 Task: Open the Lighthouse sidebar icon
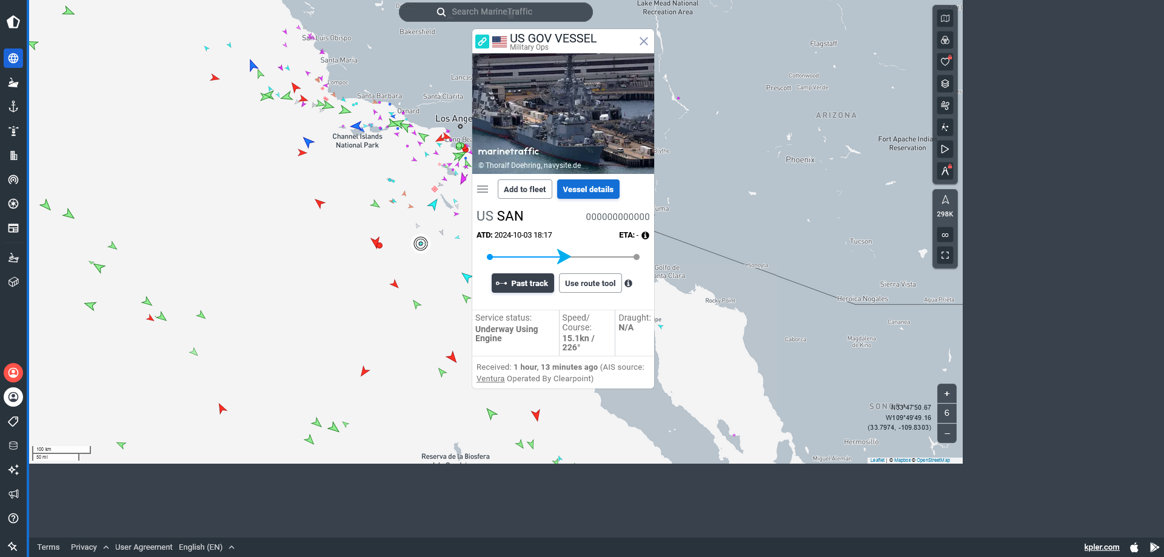click(x=13, y=131)
